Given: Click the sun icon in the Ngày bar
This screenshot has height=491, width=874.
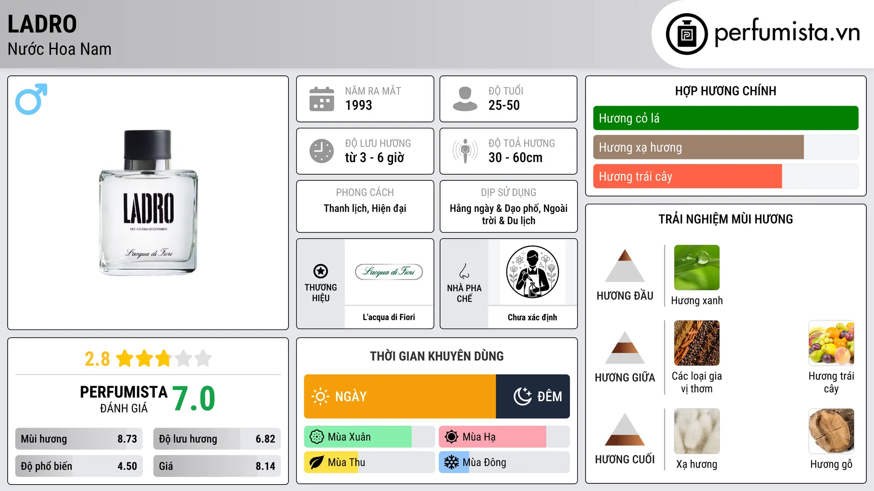Looking at the screenshot, I should pyautogui.click(x=320, y=396).
